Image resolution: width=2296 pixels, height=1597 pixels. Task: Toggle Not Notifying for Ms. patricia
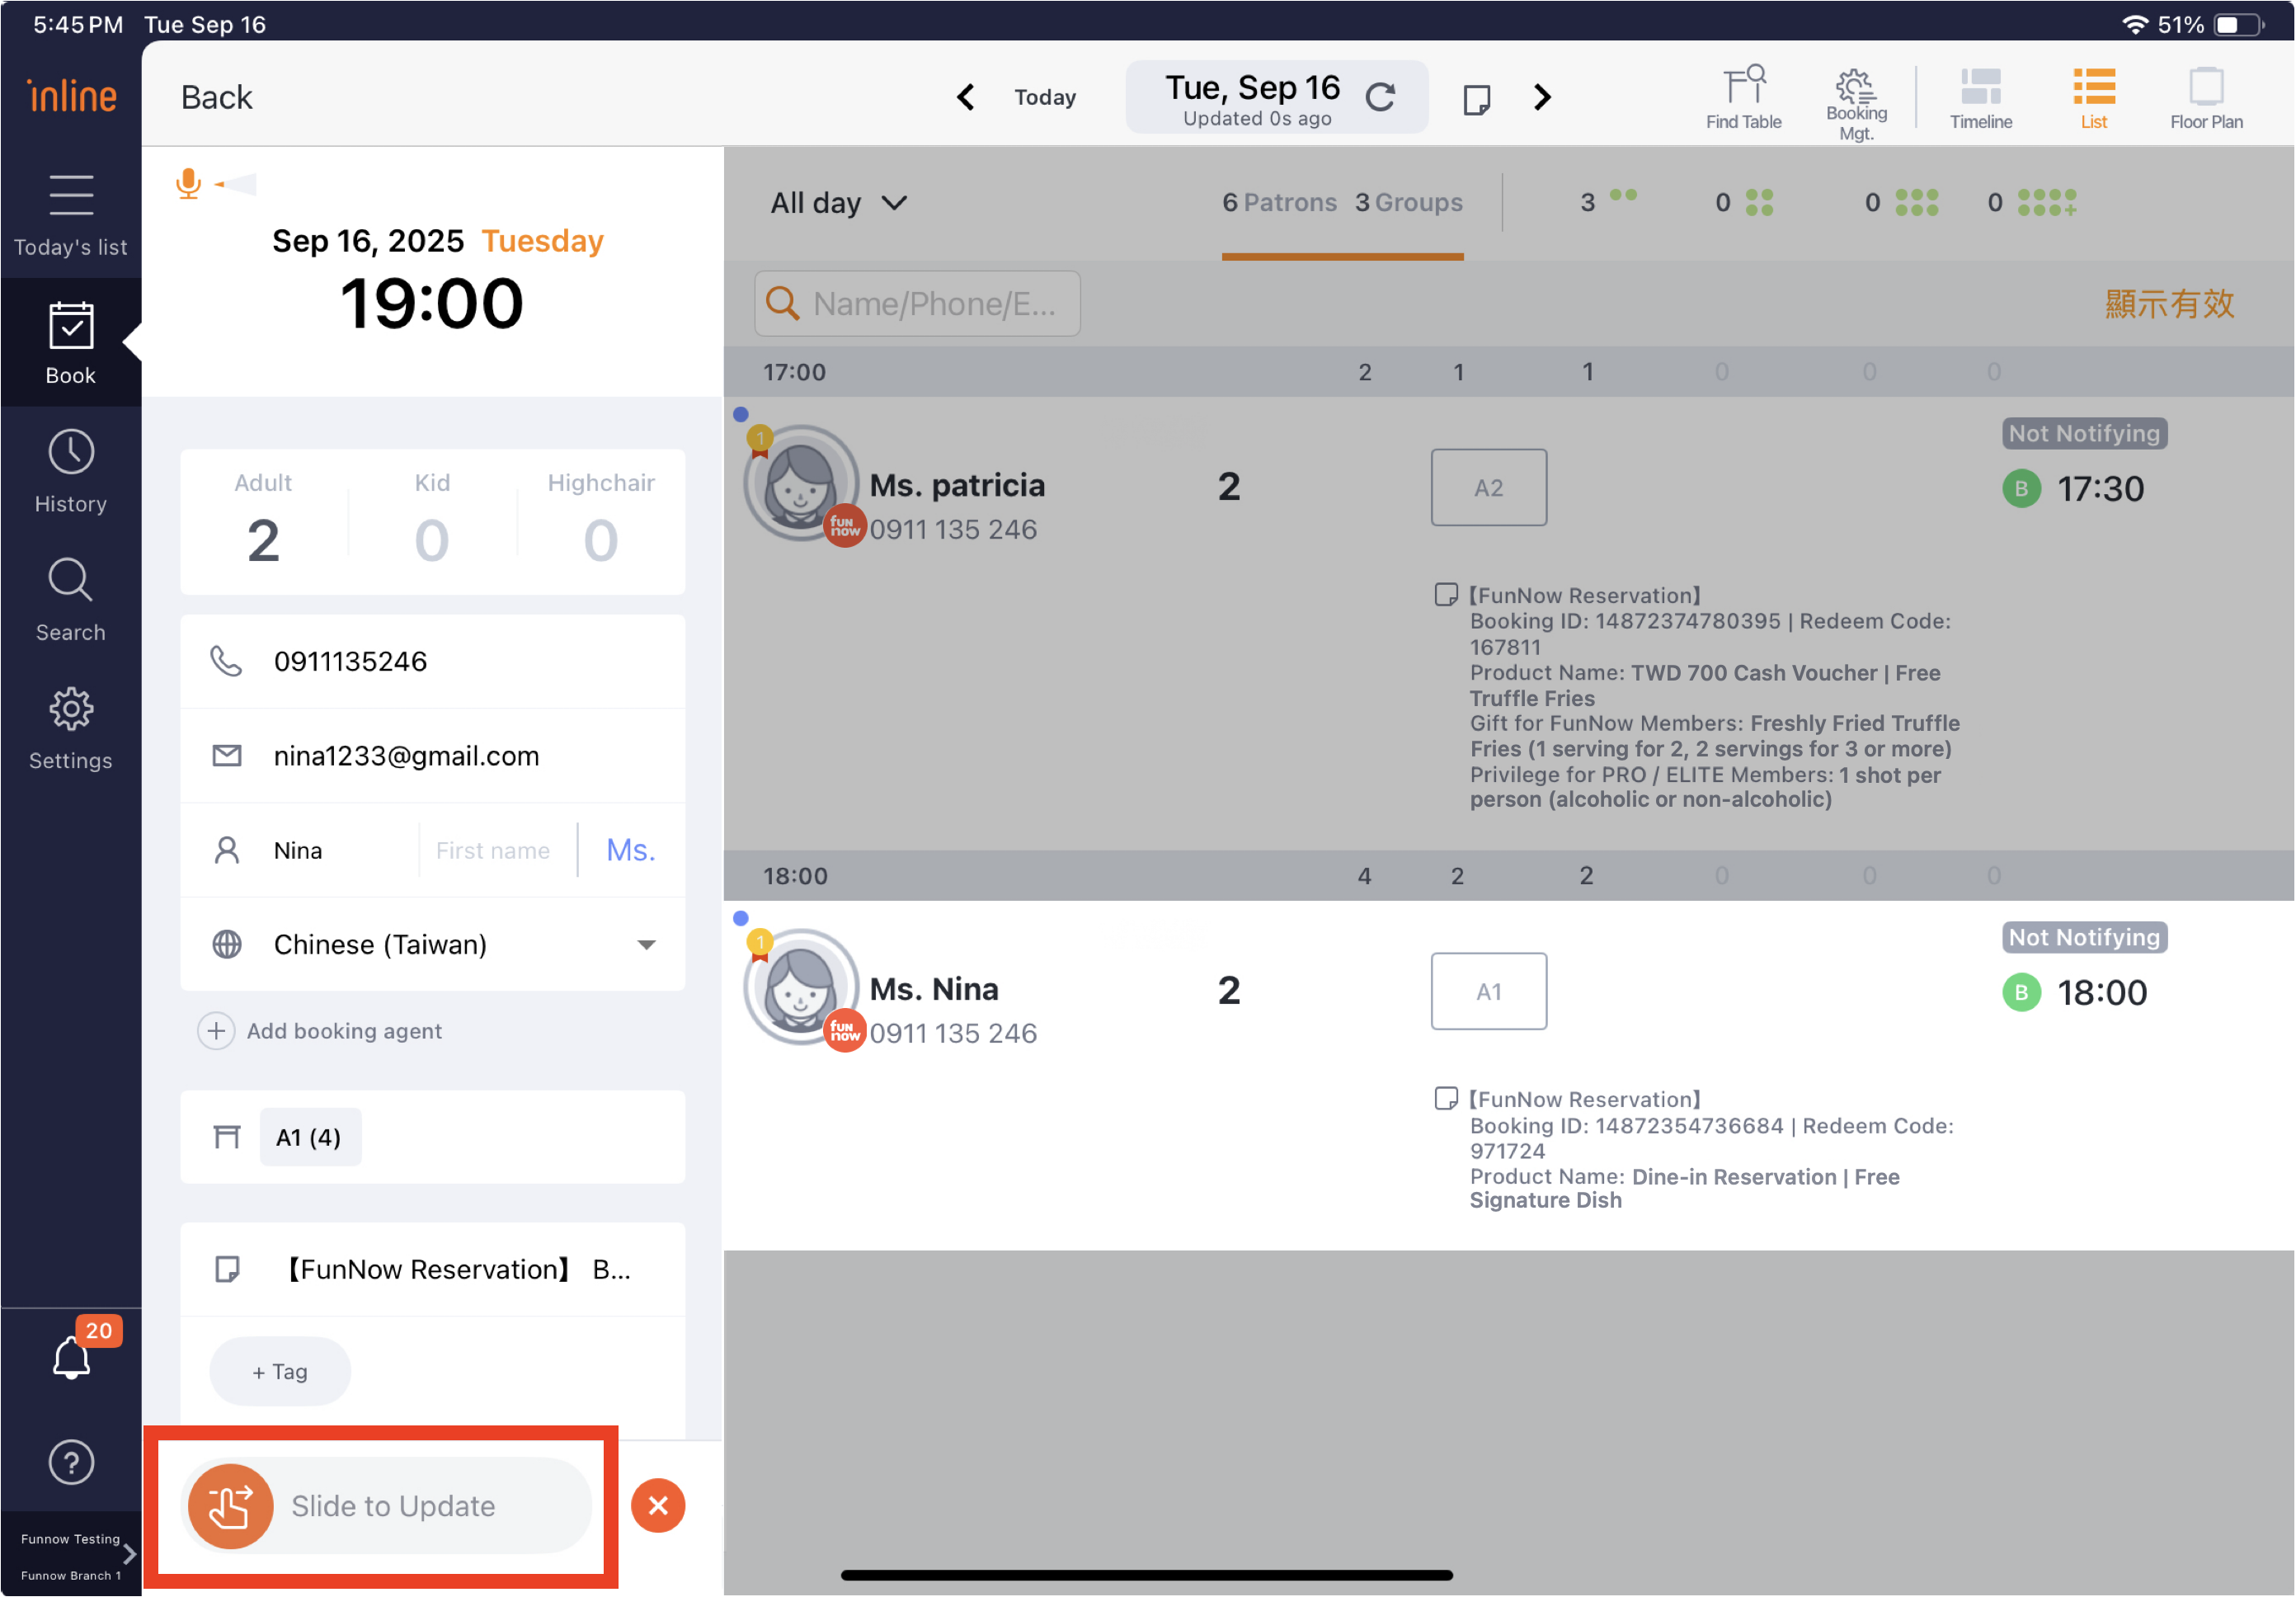[2083, 433]
